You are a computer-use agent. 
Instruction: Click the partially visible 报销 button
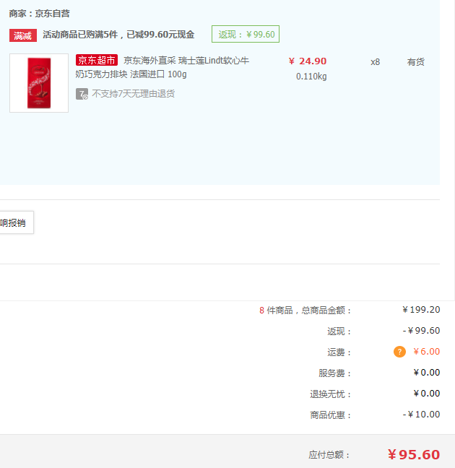17,222
